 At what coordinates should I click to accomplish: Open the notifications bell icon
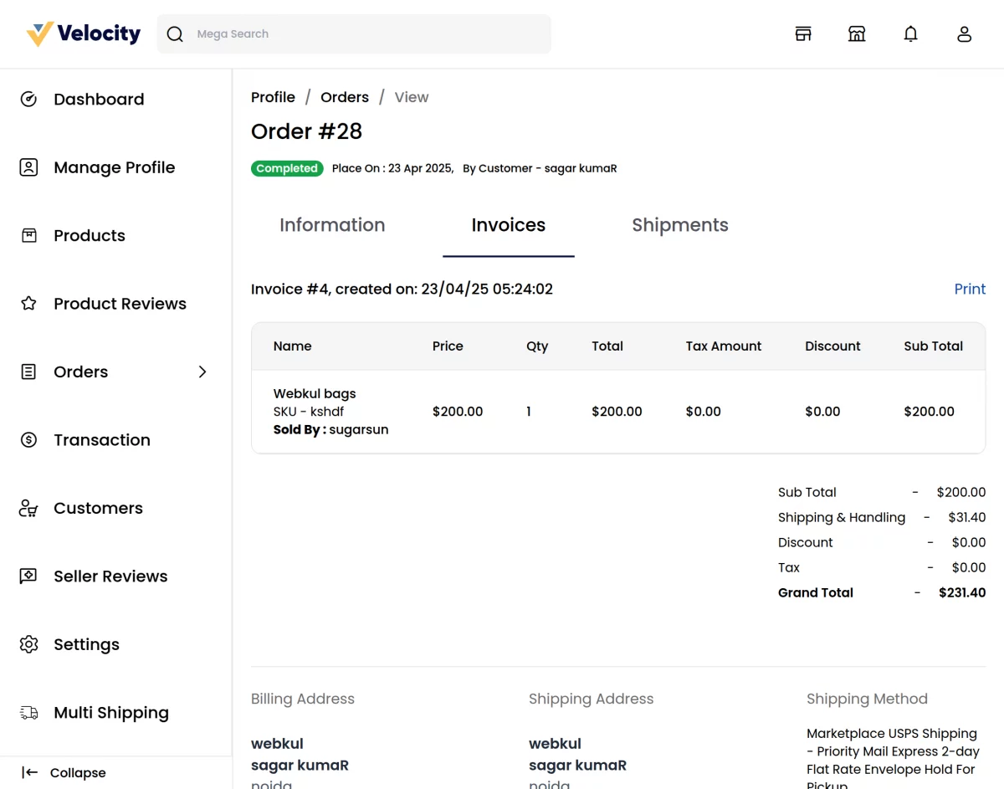click(910, 33)
